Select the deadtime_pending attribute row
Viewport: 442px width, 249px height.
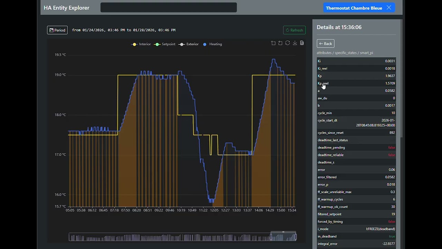[x=356, y=148]
